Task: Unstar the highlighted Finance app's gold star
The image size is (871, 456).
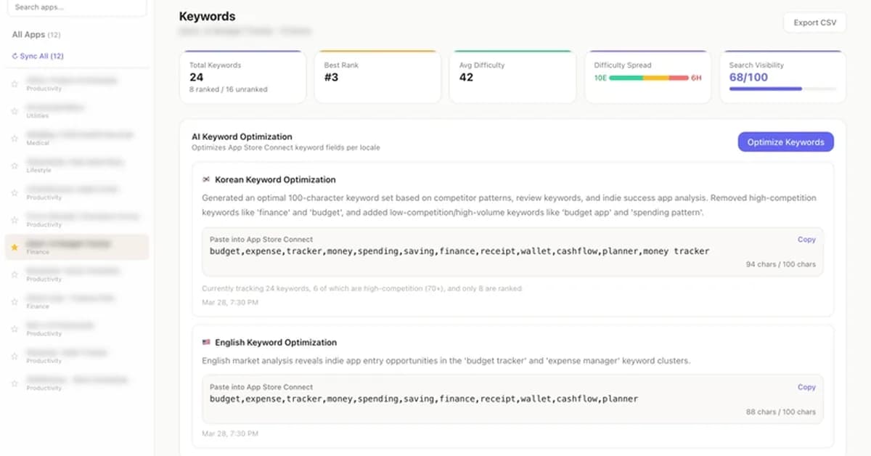Action: point(15,248)
